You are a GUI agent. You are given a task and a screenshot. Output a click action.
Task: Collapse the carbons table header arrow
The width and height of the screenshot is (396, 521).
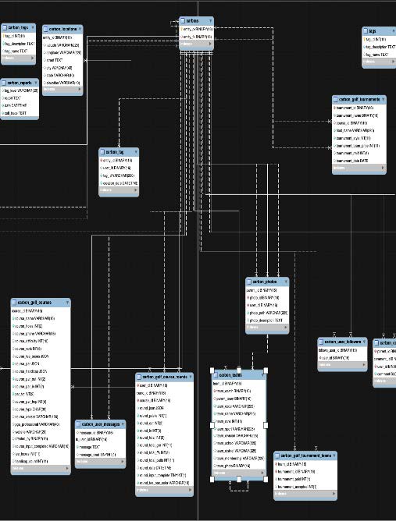[210, 21]
